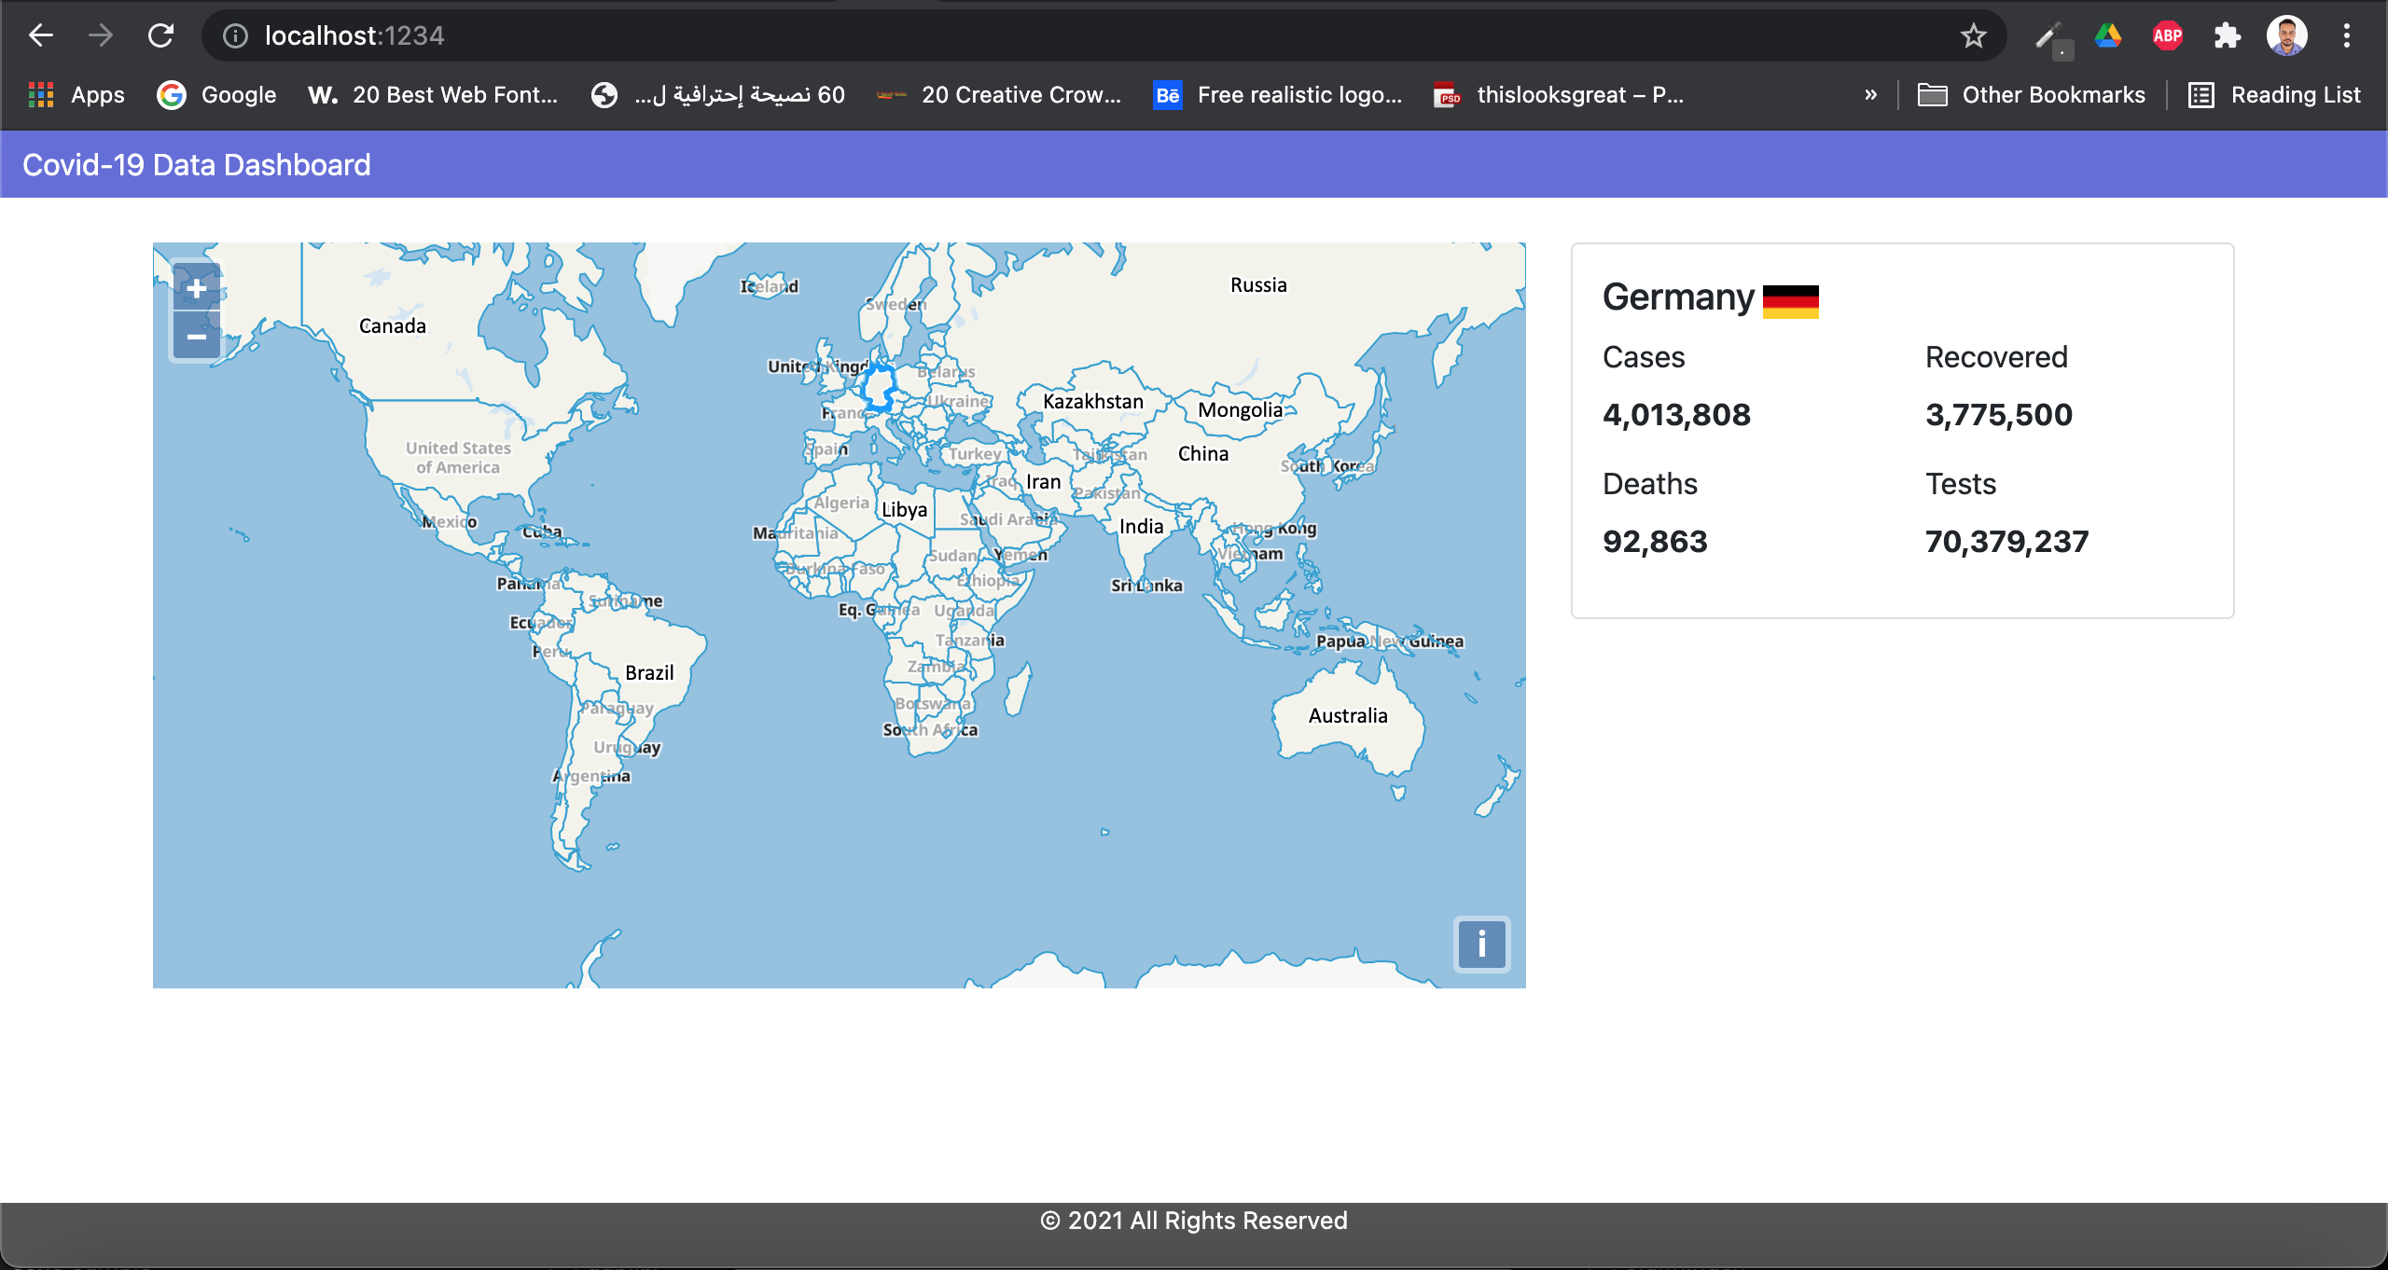Open the Adblock Plus extension
The width and height of the screenshot is (2388, 1270).
point(2167,36)
